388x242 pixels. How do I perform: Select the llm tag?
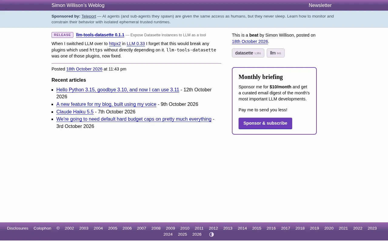(276, 53)
